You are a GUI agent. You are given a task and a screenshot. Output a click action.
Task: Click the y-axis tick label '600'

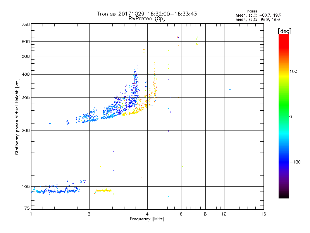coord(26,42)
